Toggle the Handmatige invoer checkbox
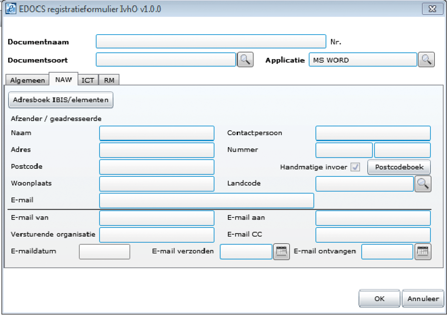Viewport: 447px width, 316px height. pyautogui.click(x=355, y=167)
